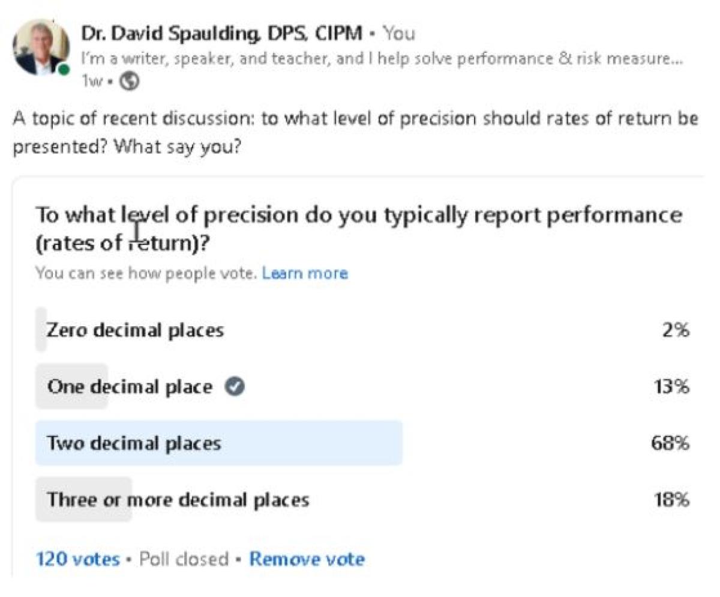Click Remove vote on the poll
This screenshot has width=720, height=597.
[307, 559]
